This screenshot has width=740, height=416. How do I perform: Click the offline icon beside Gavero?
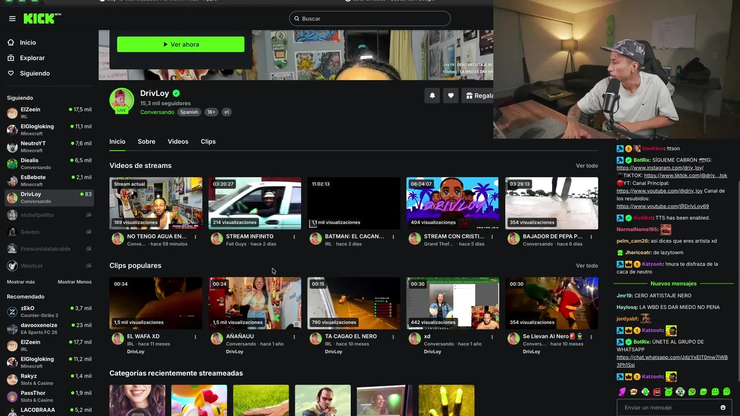(x=88, y=232)
